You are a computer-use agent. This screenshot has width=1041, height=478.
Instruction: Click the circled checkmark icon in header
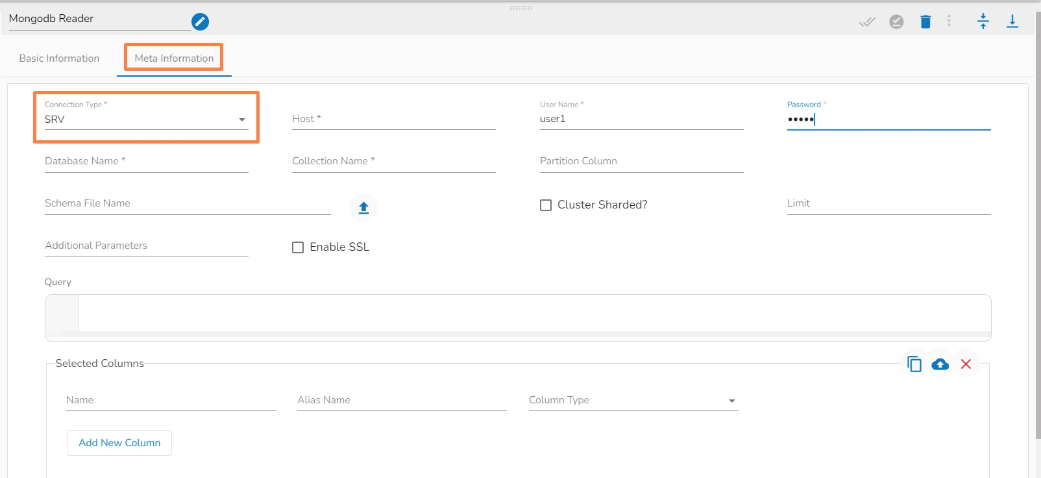[896, 22]
